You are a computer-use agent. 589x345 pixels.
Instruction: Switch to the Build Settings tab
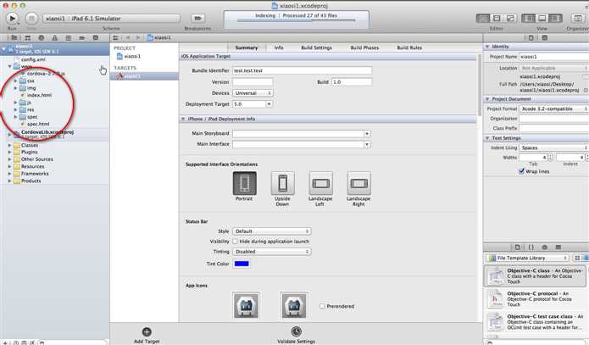[x=316, y=47]
